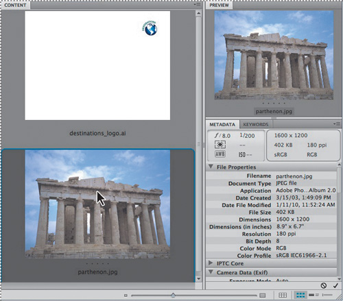Click the Color Mode row value RGB
Viewport: 343px width, 301px height.
(281, 248)
